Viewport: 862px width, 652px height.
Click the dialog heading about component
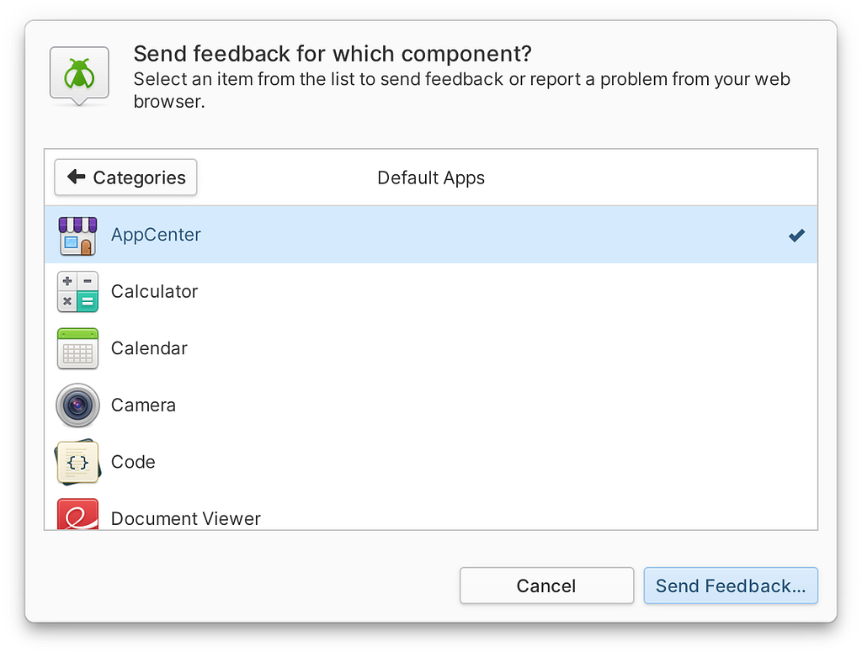pyautogui.click(x=333, y=54)
